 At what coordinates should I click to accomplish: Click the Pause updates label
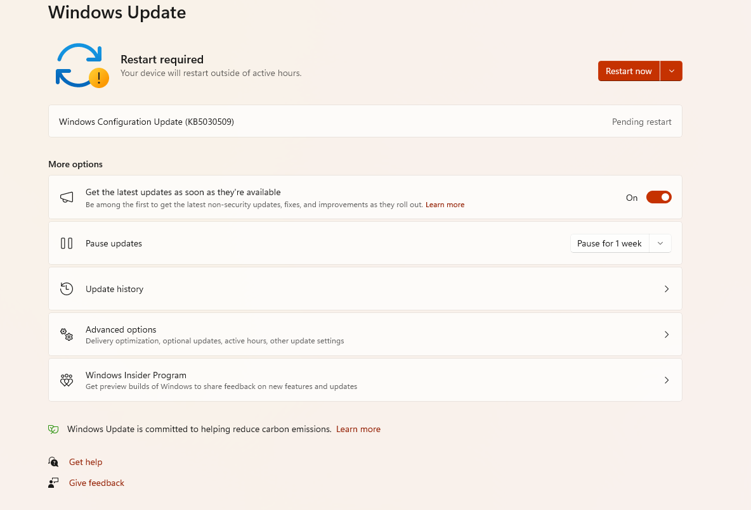coord(114,243)
